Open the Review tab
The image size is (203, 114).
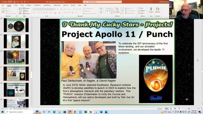pyautogui.click(x=73, y=5)
